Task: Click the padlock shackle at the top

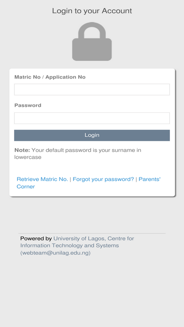Action: click(x=92, y=30)
